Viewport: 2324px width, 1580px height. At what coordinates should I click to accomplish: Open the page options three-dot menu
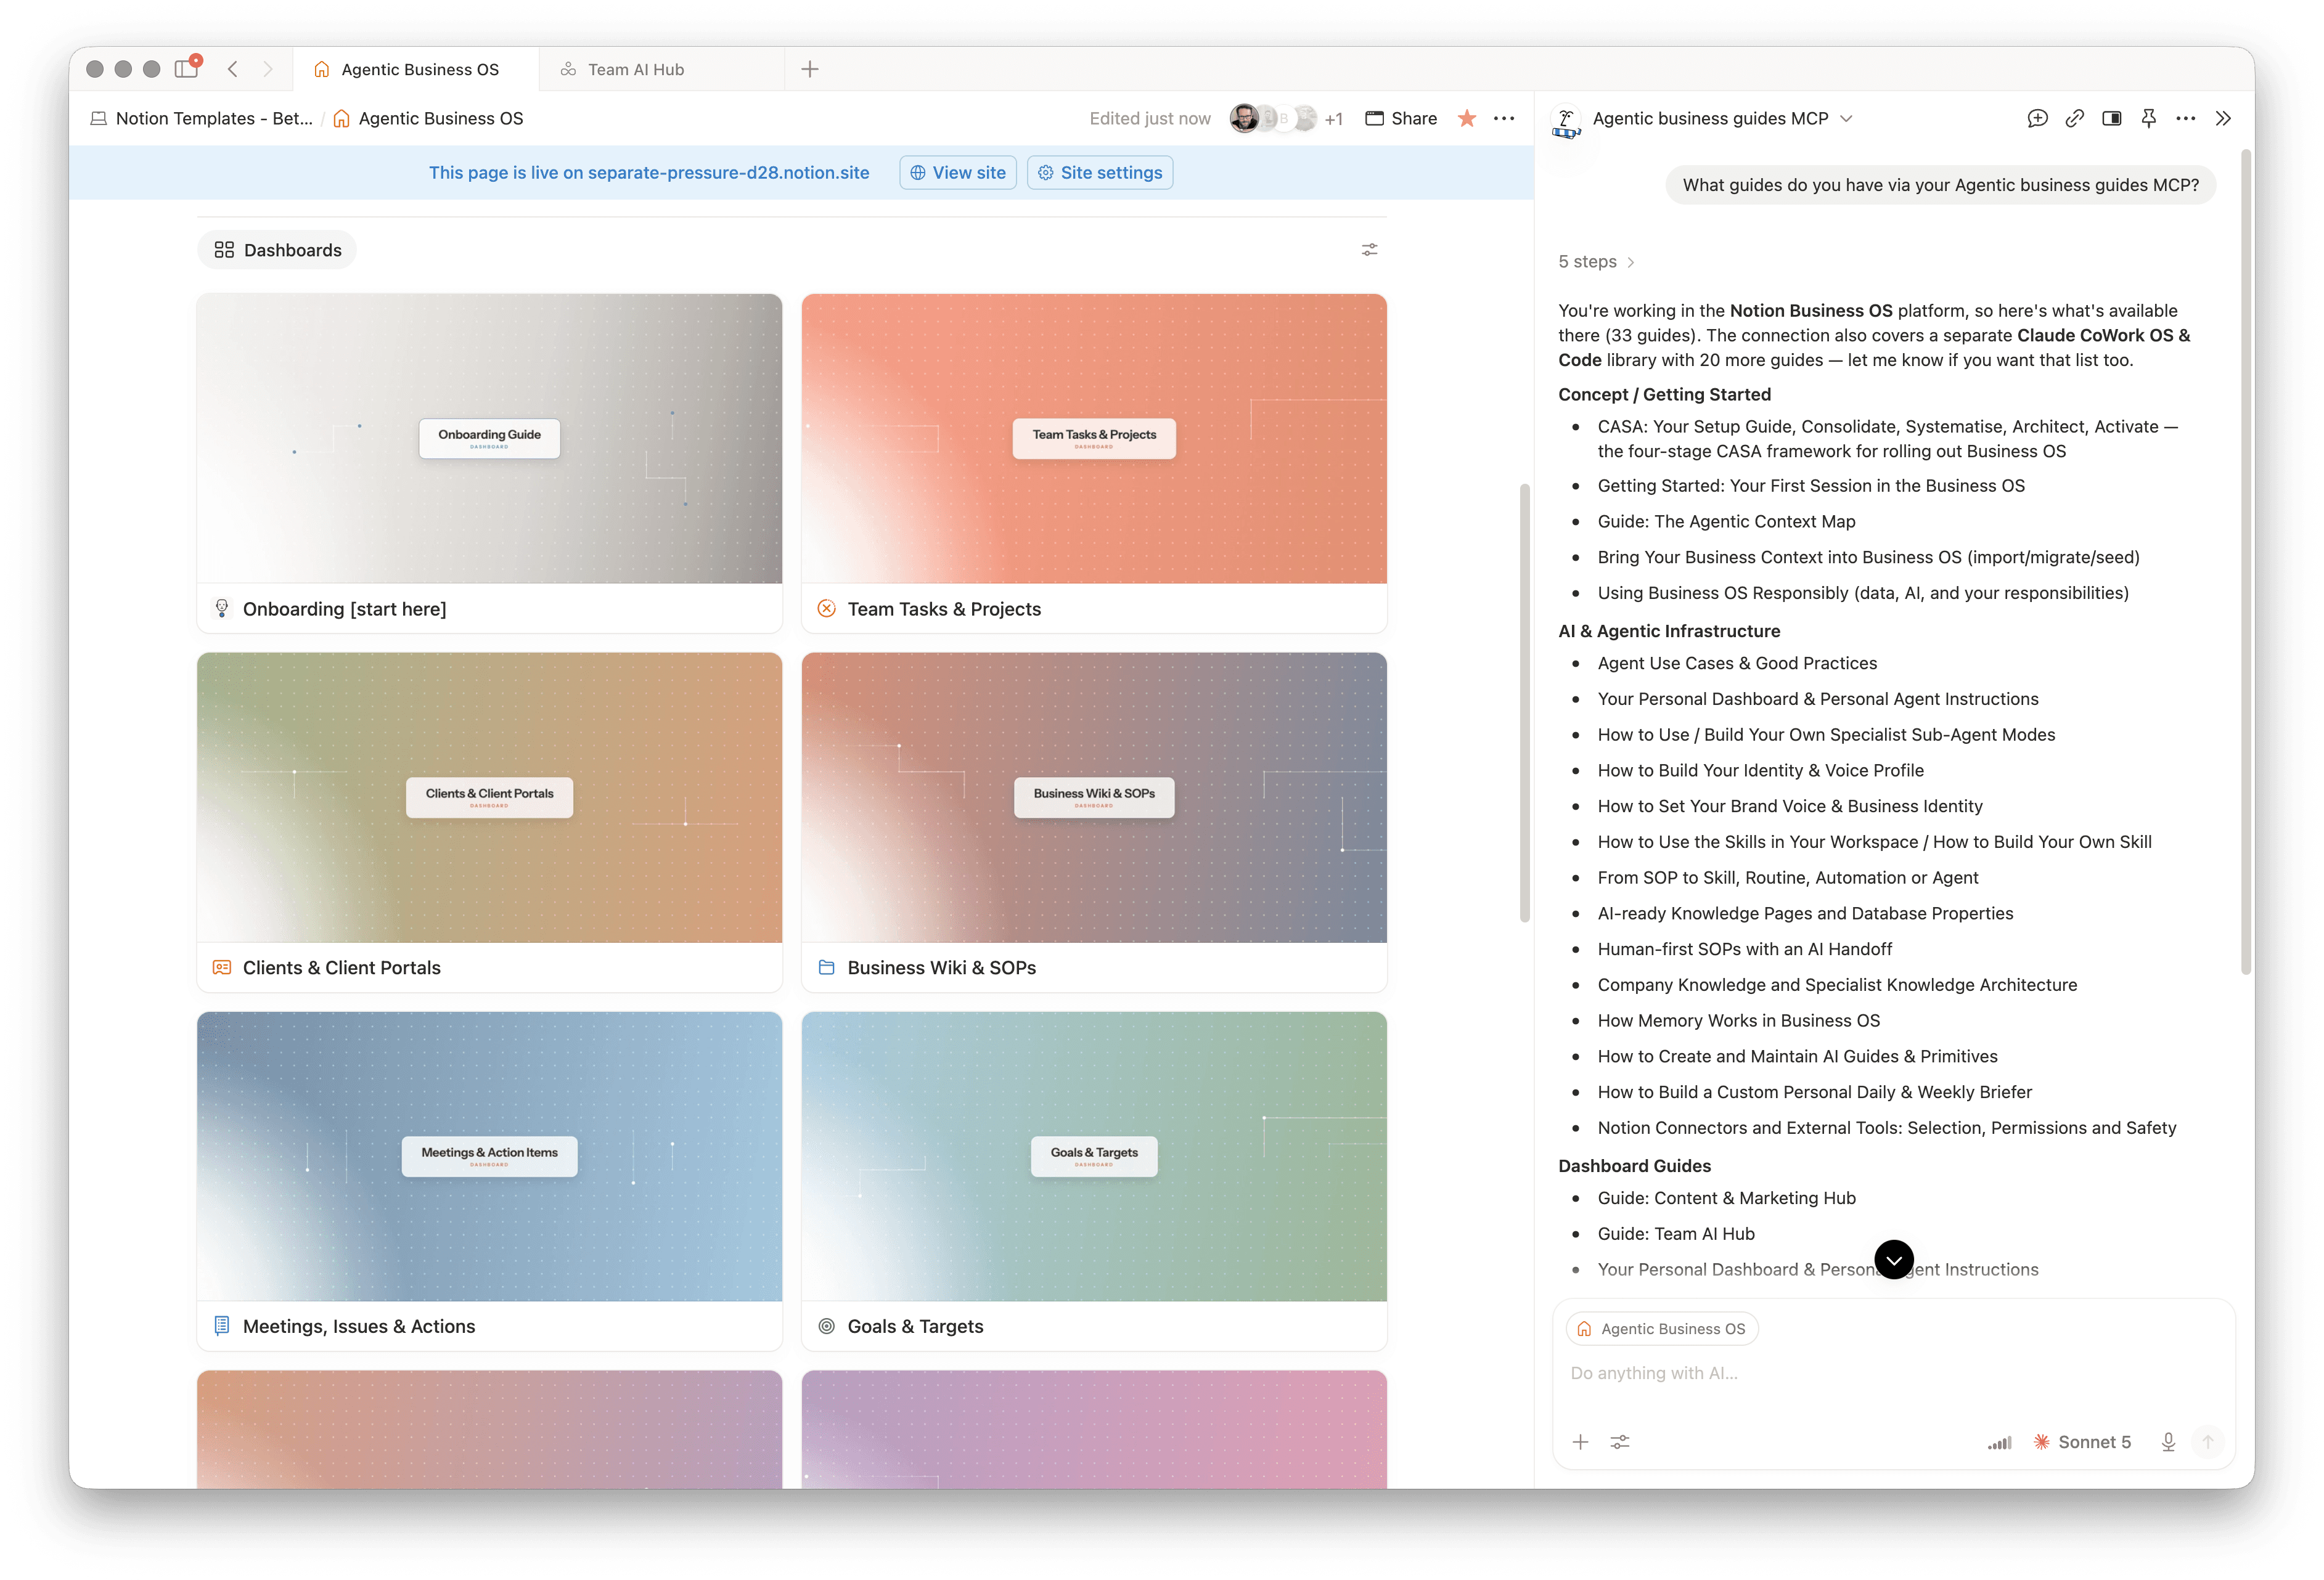pos(1504,118)
